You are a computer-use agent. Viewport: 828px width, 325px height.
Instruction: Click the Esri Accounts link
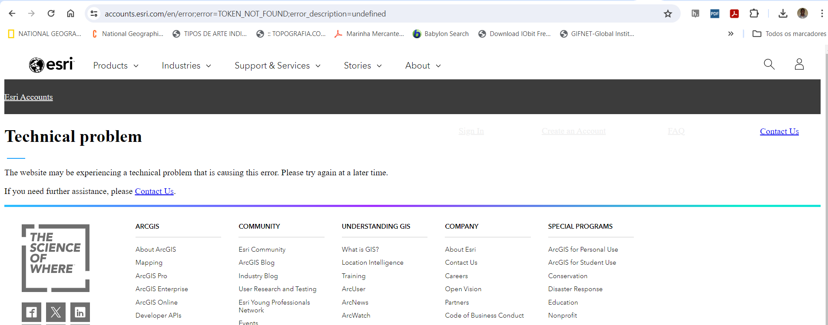[29, 97]
